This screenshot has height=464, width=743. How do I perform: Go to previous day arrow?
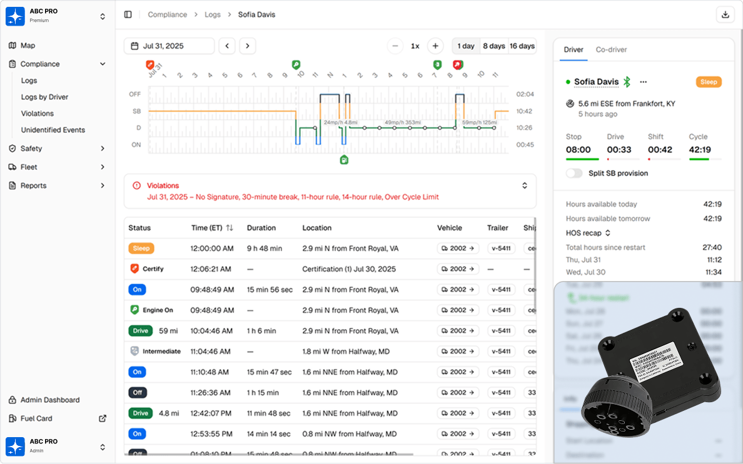[x=226, y=46]
